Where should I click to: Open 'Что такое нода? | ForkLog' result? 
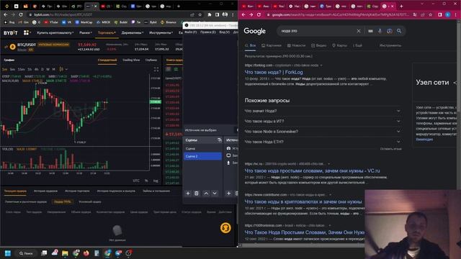(x=274, y=72)
